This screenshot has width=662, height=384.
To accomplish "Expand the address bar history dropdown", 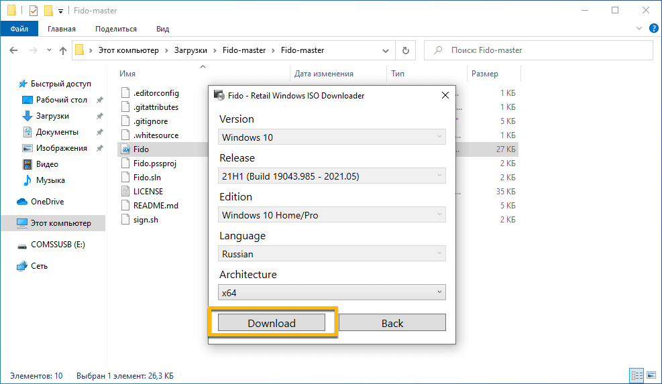I will click(x=386, y=51).
